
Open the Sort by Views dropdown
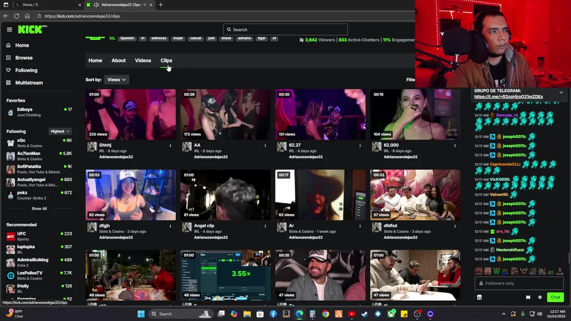click(116, 80)
